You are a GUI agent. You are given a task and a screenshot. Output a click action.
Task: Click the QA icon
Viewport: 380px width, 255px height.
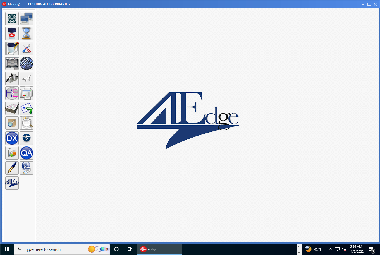click(x=27, y=153)
